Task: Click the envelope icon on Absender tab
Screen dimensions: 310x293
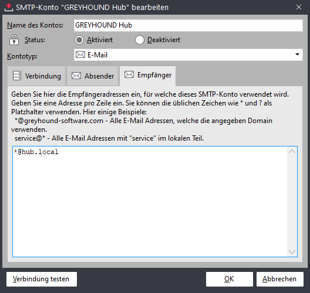Action: [x=76, y=76]
